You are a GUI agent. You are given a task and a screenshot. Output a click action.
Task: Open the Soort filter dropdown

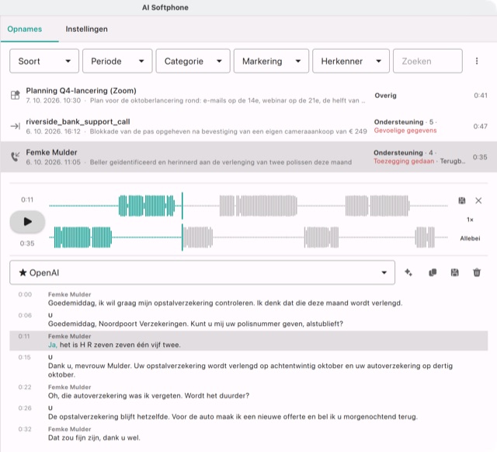(44, 61)
